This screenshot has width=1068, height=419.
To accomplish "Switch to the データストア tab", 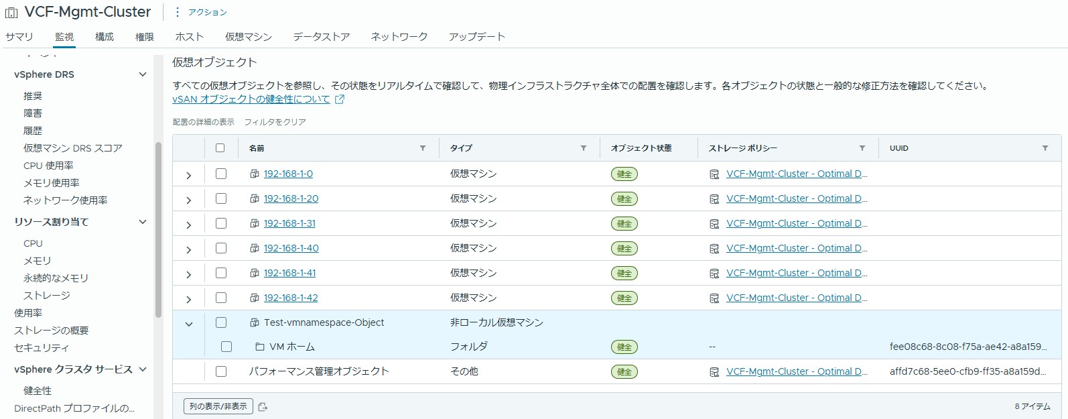I will (x=322, y=37).
